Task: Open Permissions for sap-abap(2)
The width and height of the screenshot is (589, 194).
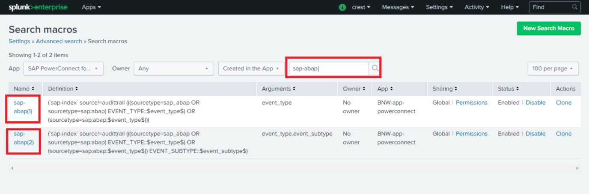Action: [471, 134]
